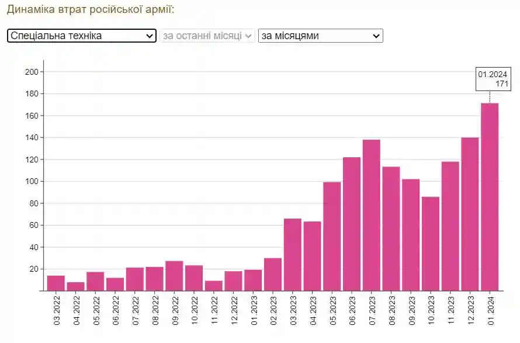
Task: Click the 03.2022 x-axis label
Action: pos(57,309)
